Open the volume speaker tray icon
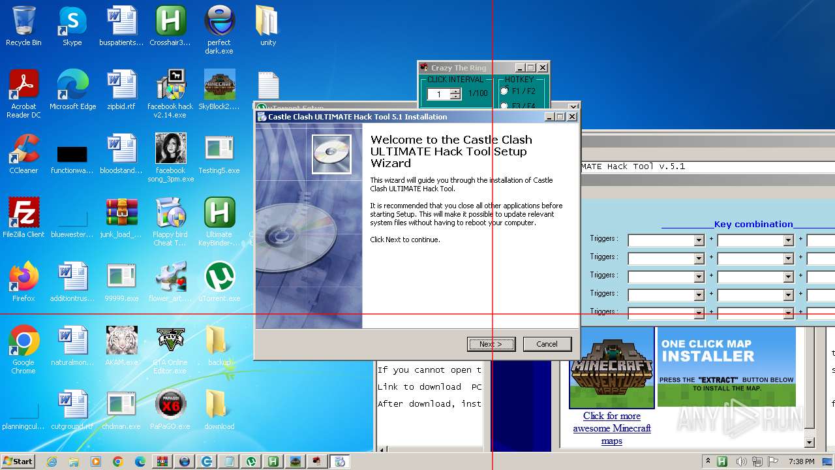The height and width of the screenshot is (470, 835). pos(742,462)
